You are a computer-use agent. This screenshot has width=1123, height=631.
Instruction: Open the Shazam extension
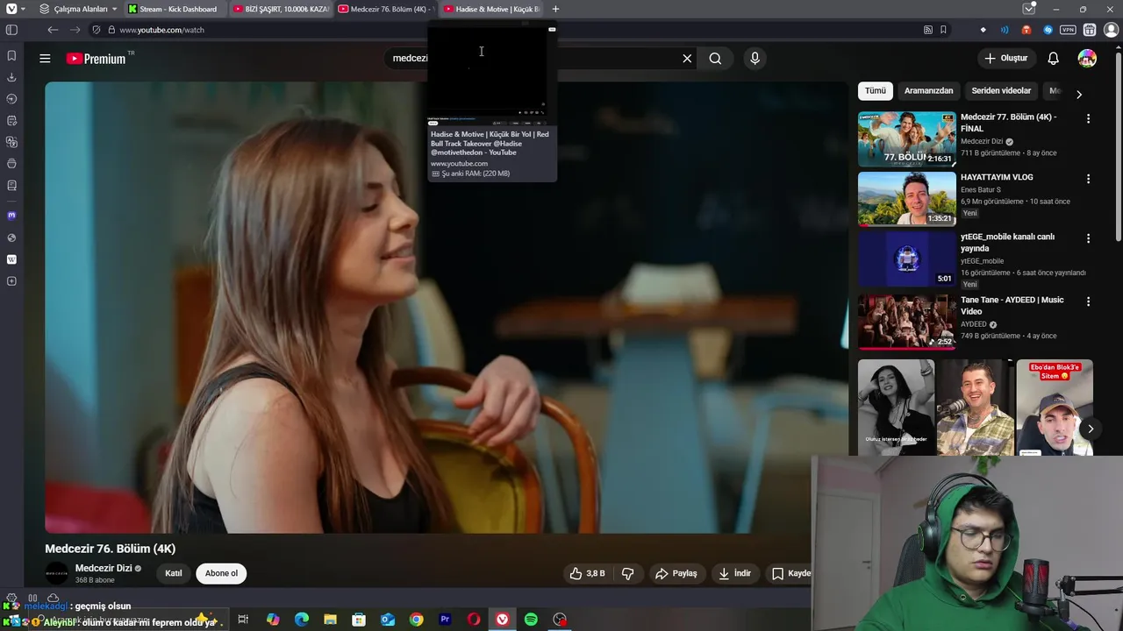click(x=1048, y=30)
